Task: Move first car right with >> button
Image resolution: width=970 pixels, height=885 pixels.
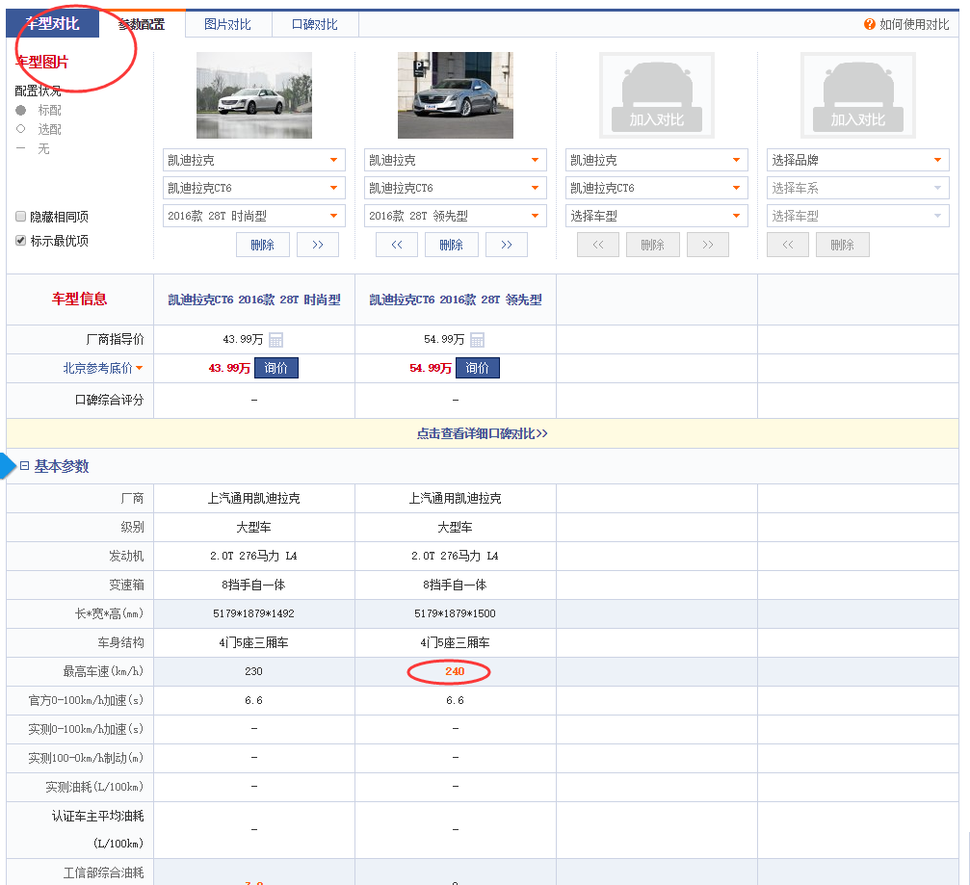Action: click(317, 245)
